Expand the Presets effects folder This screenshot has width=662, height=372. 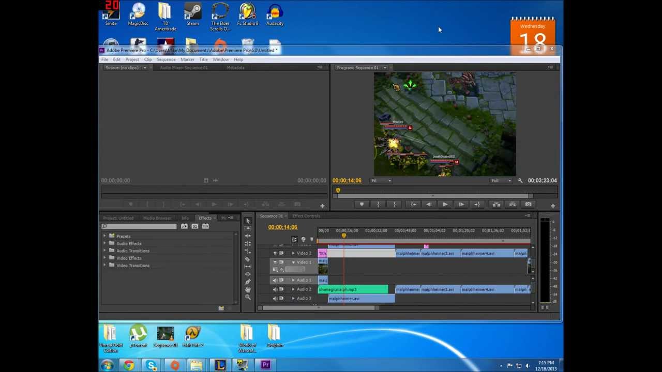tap(104, 236)
